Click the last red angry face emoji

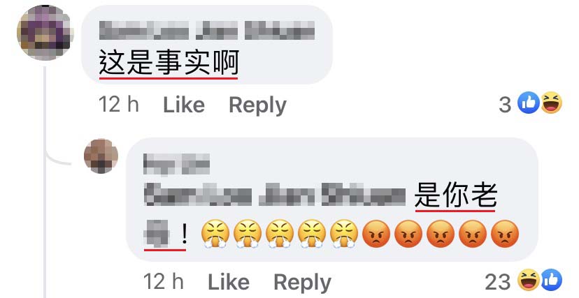point(505,234)
